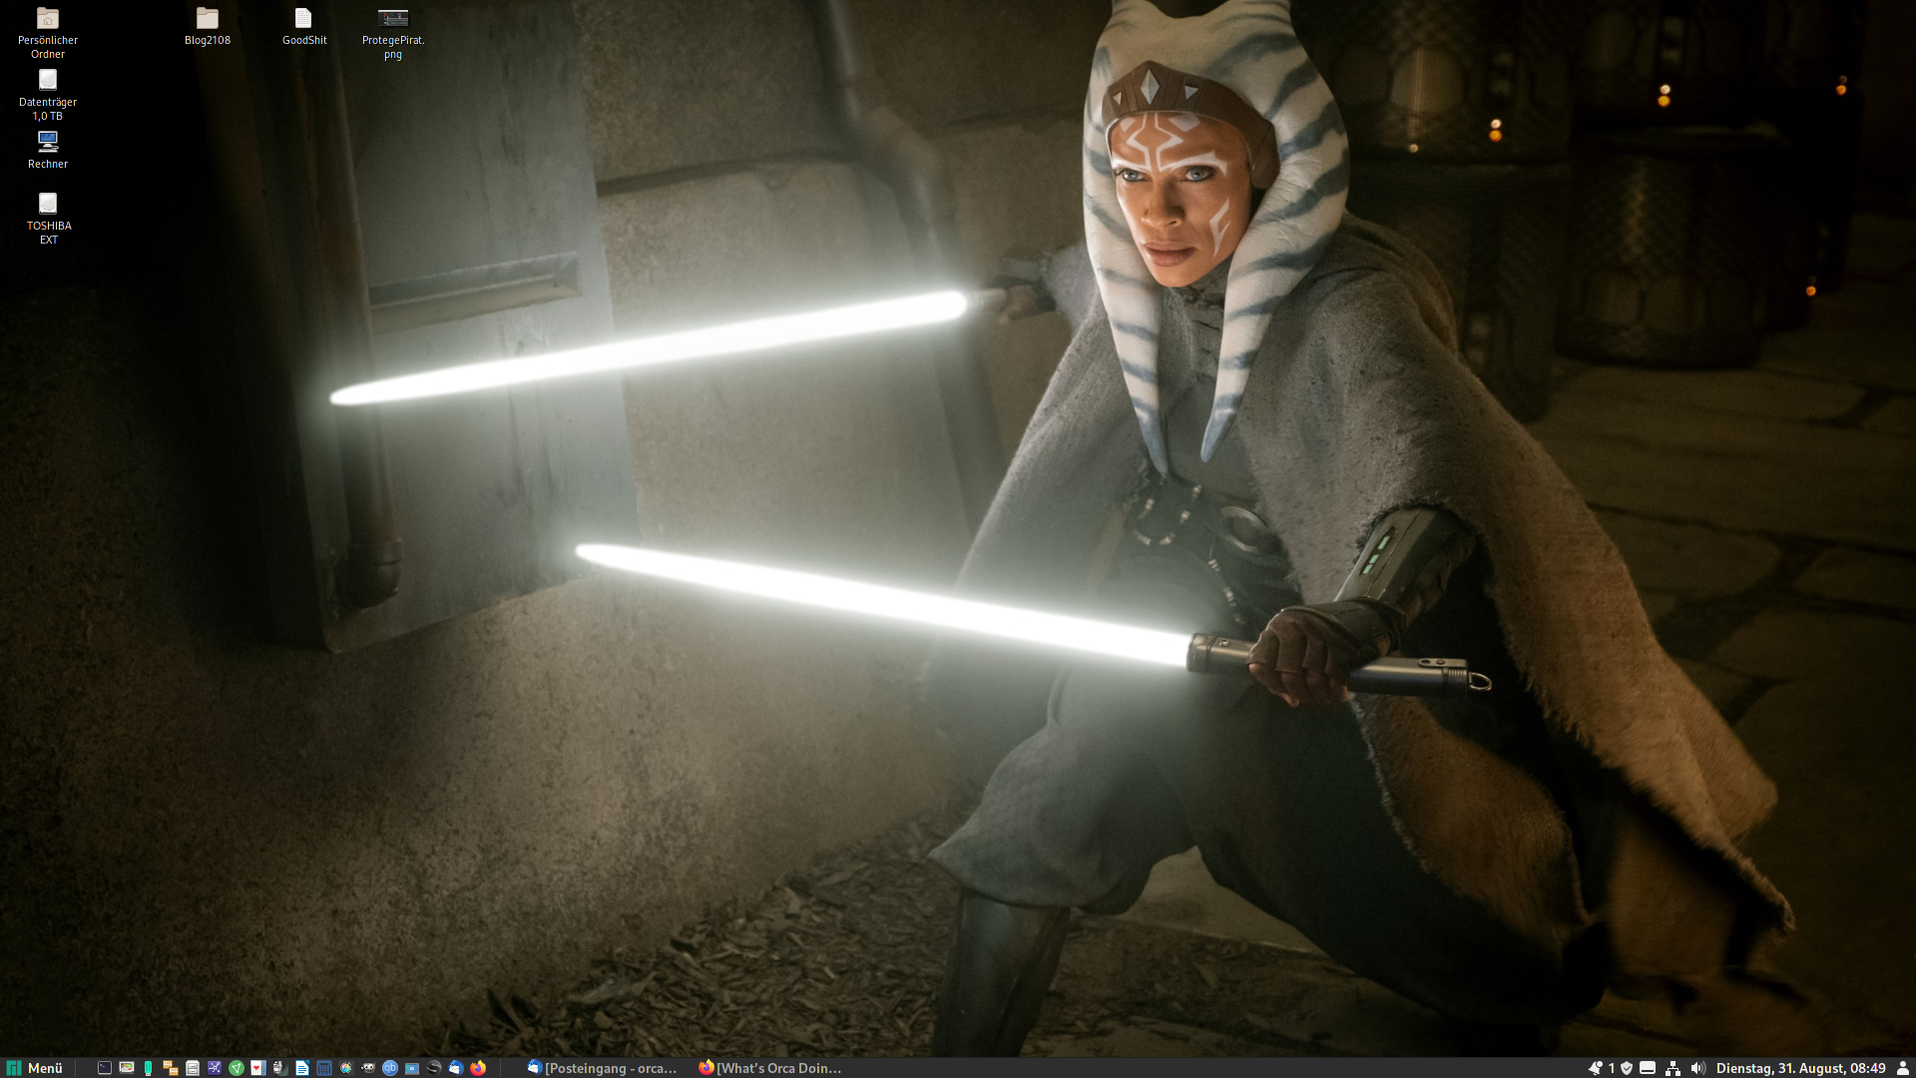Image resolution: width=1916 pixels, height=1078 pixels.
Task: Click the keyboard tray icon
Action: pos(1648,1068)
